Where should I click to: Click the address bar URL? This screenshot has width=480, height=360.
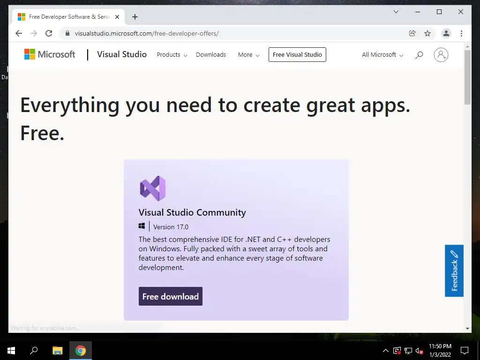point(147,33)
